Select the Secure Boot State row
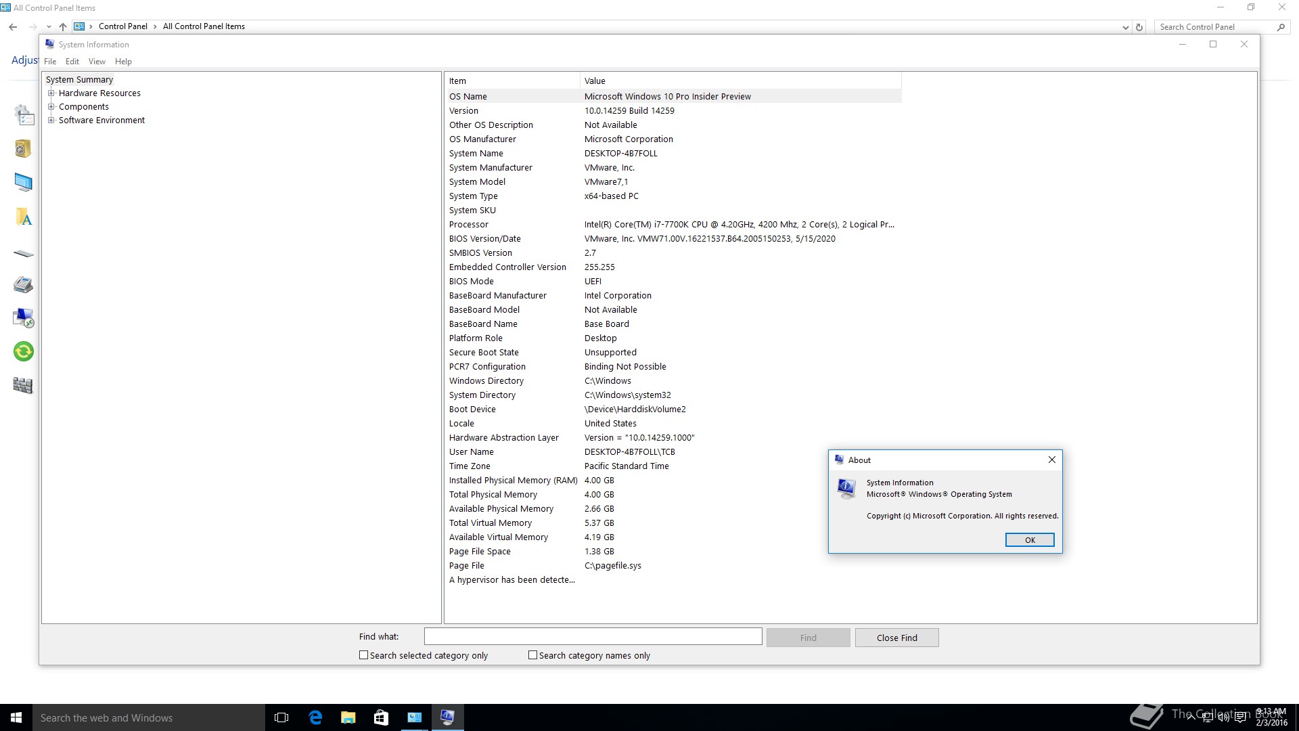1299x731 pixels. pos(674,353)
